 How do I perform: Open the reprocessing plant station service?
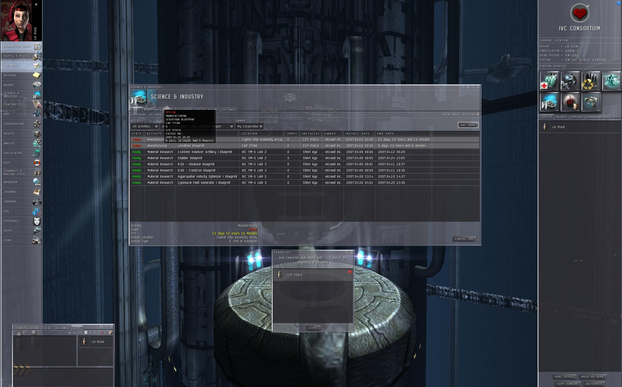[x=591, y=81]
